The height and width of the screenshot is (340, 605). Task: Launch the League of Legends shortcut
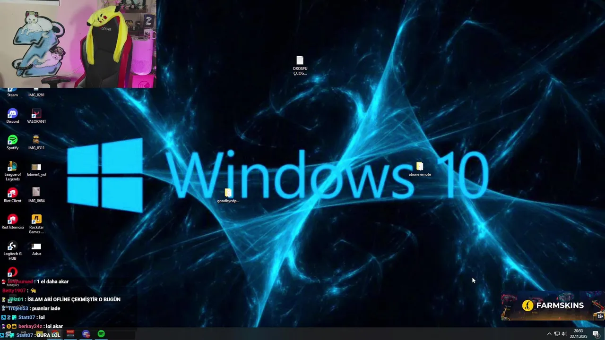tap(12, 171)
